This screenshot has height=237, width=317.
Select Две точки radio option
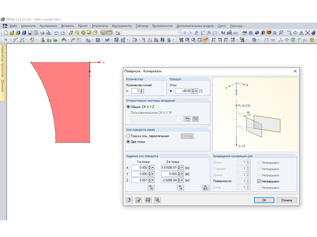(x=128, y=142)
